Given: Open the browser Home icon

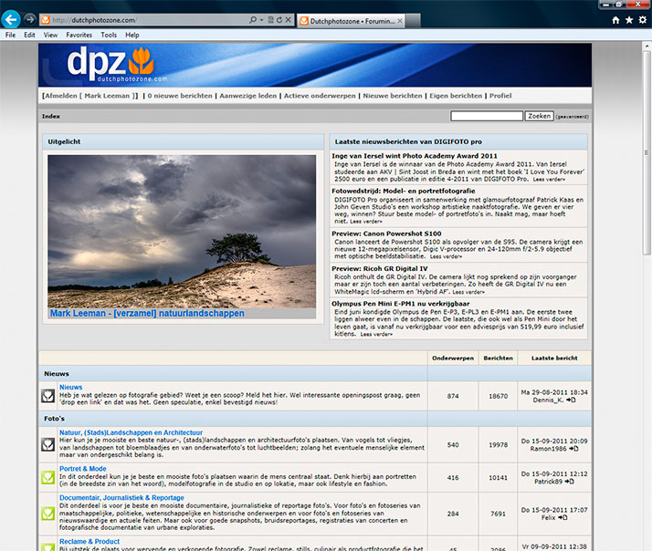Looking at the screenshot, I should [615, 20].
